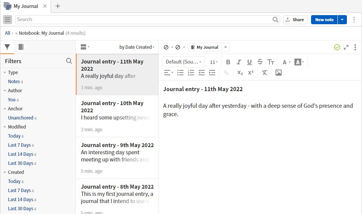The image size is (362, 214).
Task: Open the note three-dot options menu
Action: click(355, 47)
